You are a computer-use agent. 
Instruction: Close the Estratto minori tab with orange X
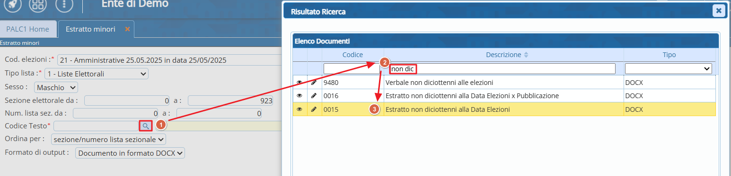[127, 29]
